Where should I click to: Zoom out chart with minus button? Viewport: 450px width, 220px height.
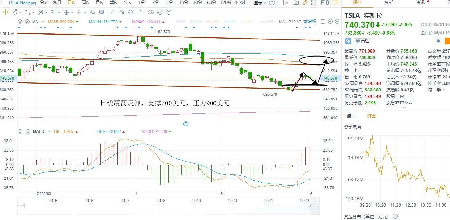[x=330, y=22]
